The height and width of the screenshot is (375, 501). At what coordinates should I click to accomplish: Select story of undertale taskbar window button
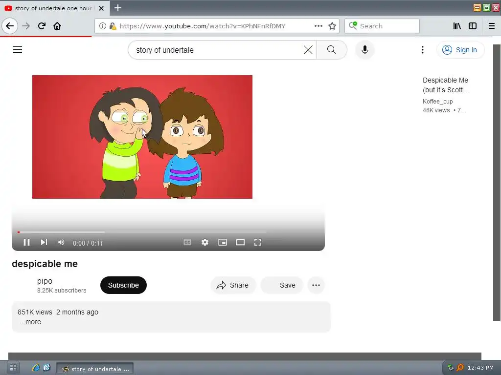point(95,369)
